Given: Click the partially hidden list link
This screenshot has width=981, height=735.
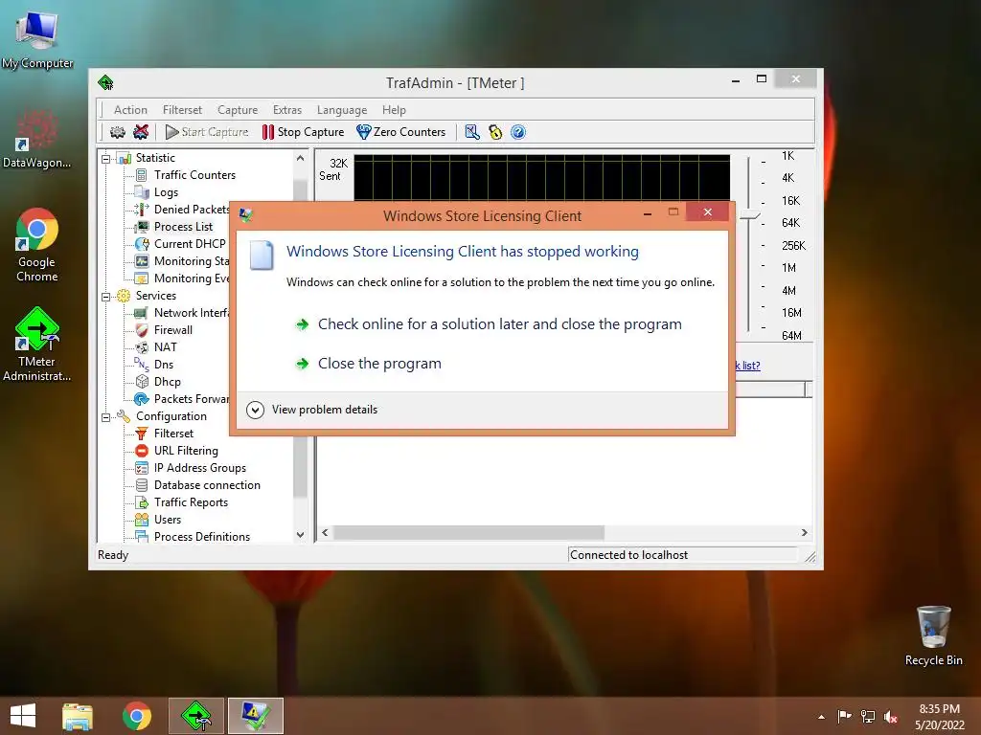Looking at the screenshot, I should tap(747, 366).
